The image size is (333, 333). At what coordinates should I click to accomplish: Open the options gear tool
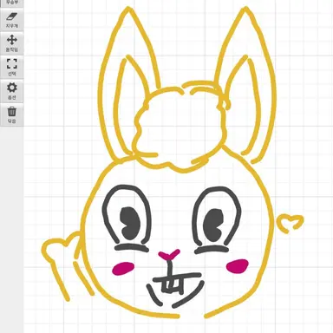12,91
